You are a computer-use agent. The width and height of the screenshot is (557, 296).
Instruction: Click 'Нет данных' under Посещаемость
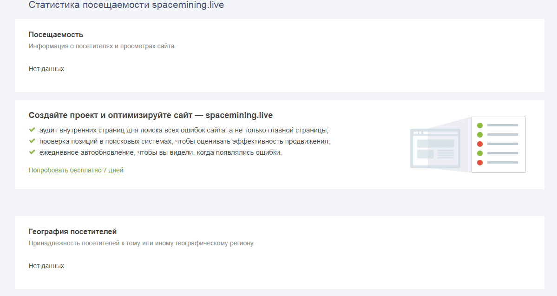point(46,69)
